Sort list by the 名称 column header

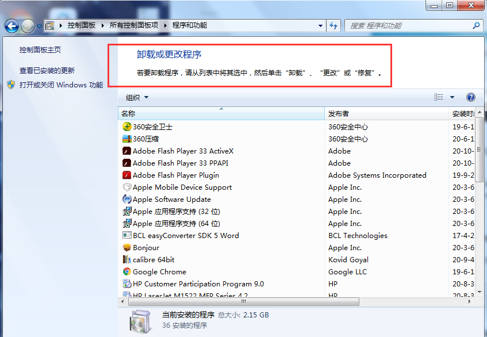coord(221,114)
